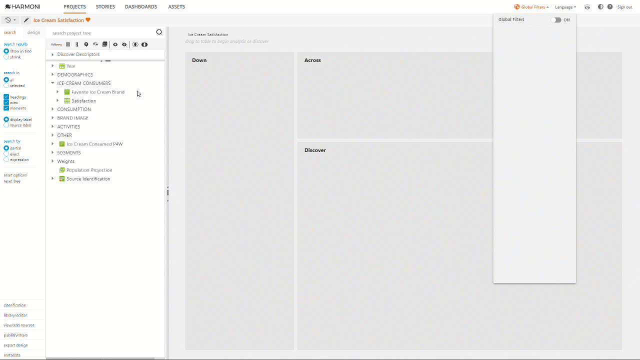Click the grid filter icon in filters bar
Viewport: 640px width, 360px height.
coord(68,44)
